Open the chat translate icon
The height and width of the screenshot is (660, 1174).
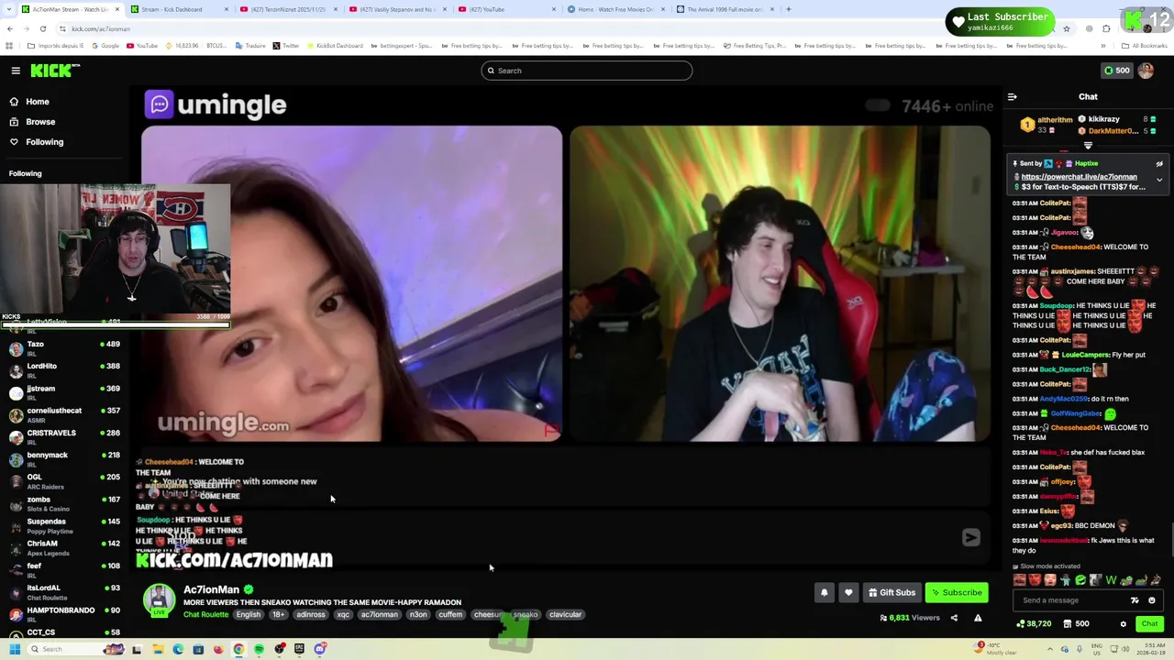(1135, 600)
